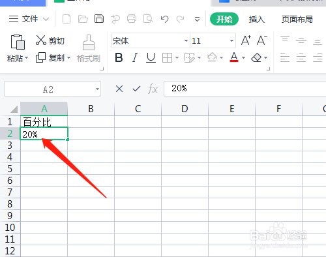The image size is (326, 257).
Task: Align text right
Action: click(318, 57)
